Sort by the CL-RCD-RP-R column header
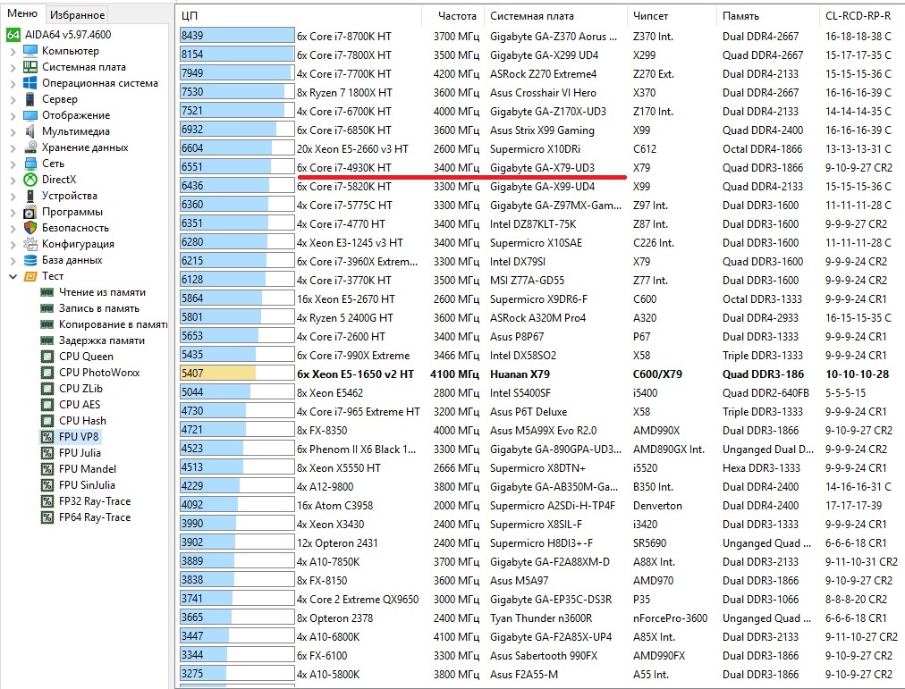905x689 pixels. click(x=862, y=16)
